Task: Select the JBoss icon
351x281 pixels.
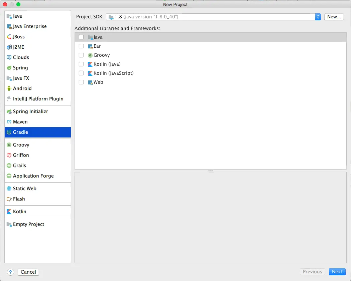Action: pyautogui.click(x=9, y=37)
